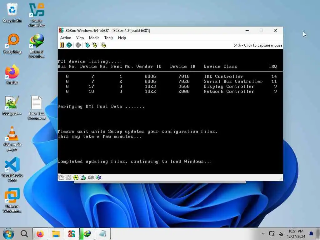Click the resize grip in window corner
Image resolution: width=320 pixels, height=240 pixels.
[281, 179]
